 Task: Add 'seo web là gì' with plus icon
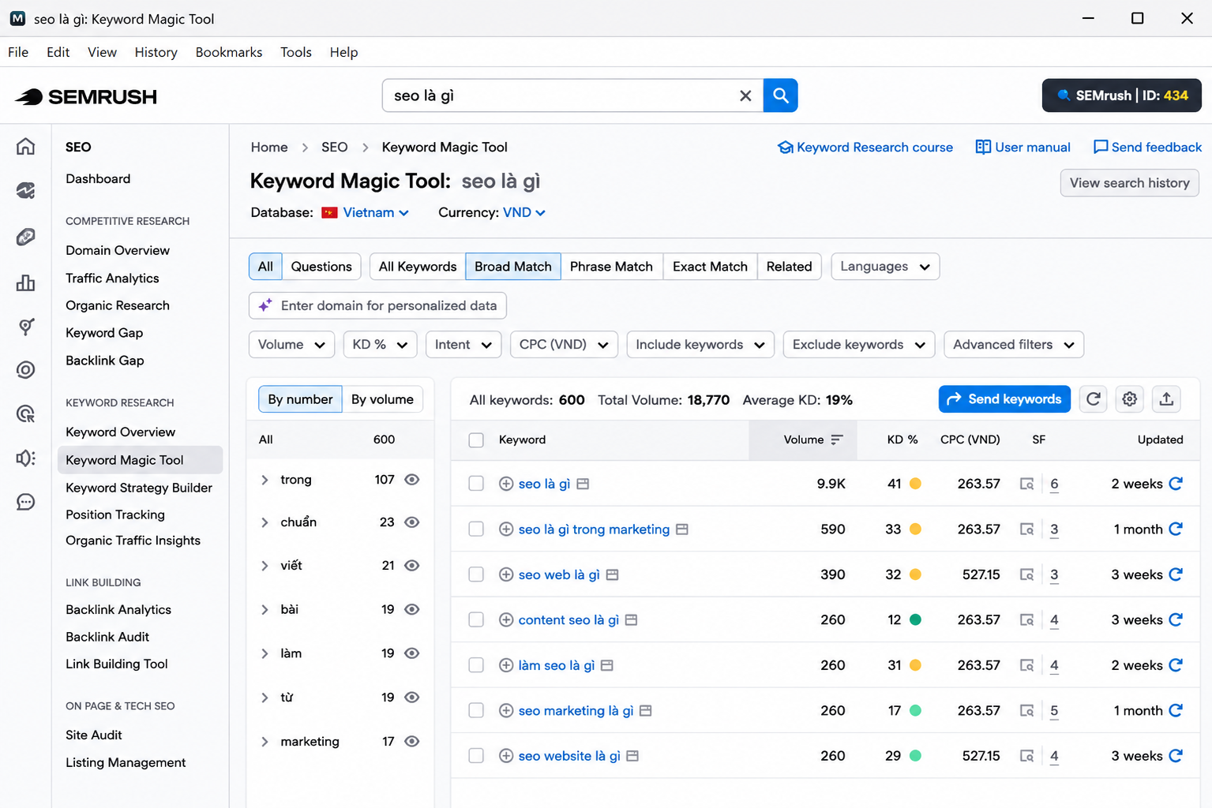coord(506,574)
